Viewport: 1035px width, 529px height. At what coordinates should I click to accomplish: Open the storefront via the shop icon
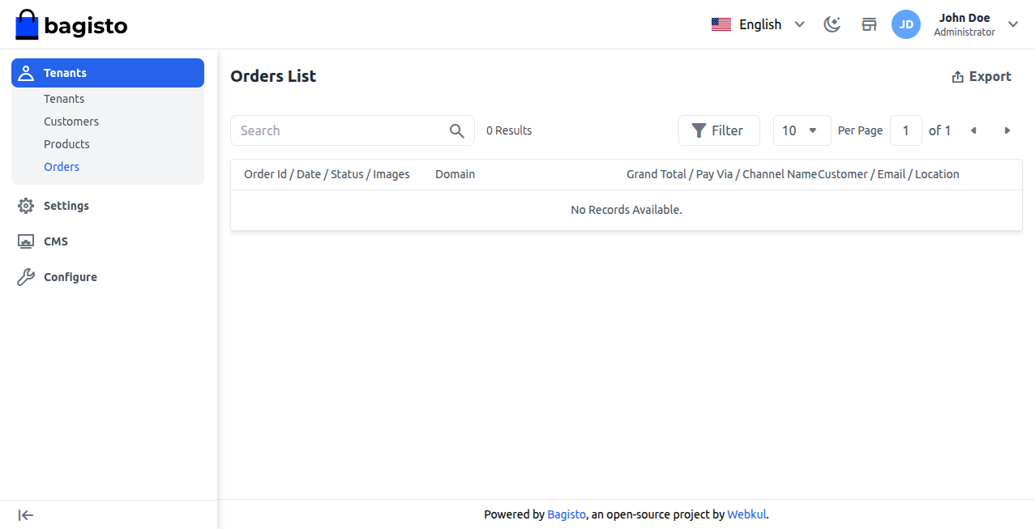pyautogui.click(x=869, y=24)
